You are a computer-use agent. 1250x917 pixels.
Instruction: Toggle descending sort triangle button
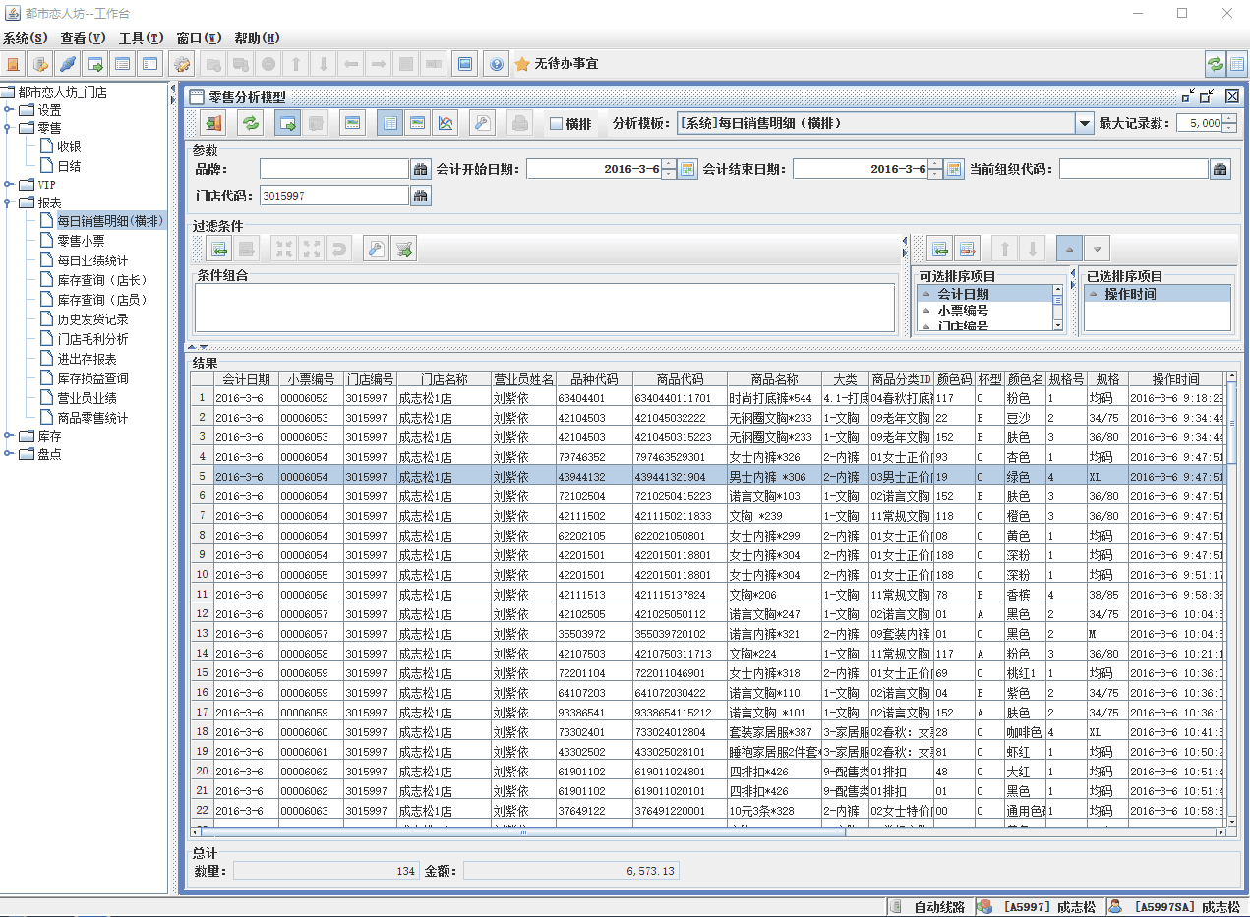coord(1098,249)
